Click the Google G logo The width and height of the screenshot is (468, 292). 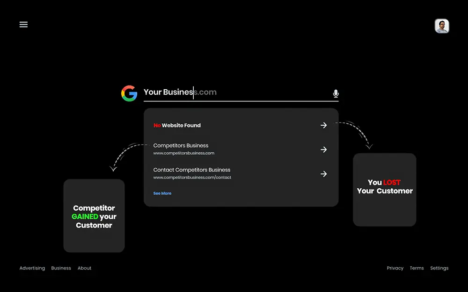pyautogui.click(x=129, y=93)
